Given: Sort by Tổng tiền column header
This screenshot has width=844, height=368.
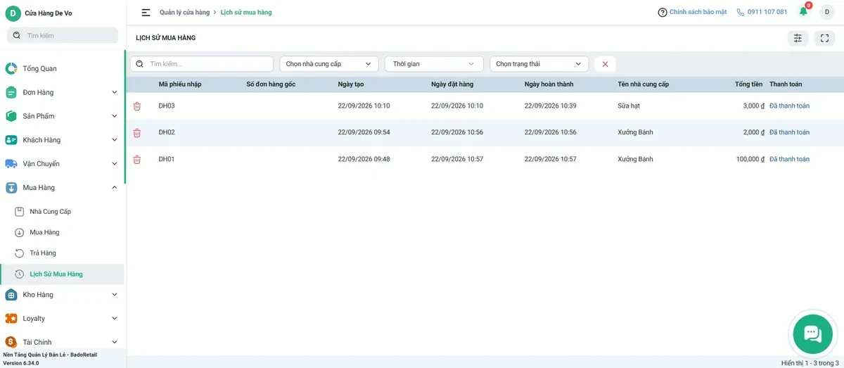Looking at the screenshot, I should click(x=748, y=84).
